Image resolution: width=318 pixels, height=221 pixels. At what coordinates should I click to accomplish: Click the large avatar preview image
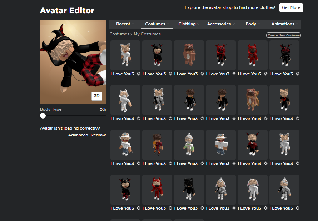(73, 61)
